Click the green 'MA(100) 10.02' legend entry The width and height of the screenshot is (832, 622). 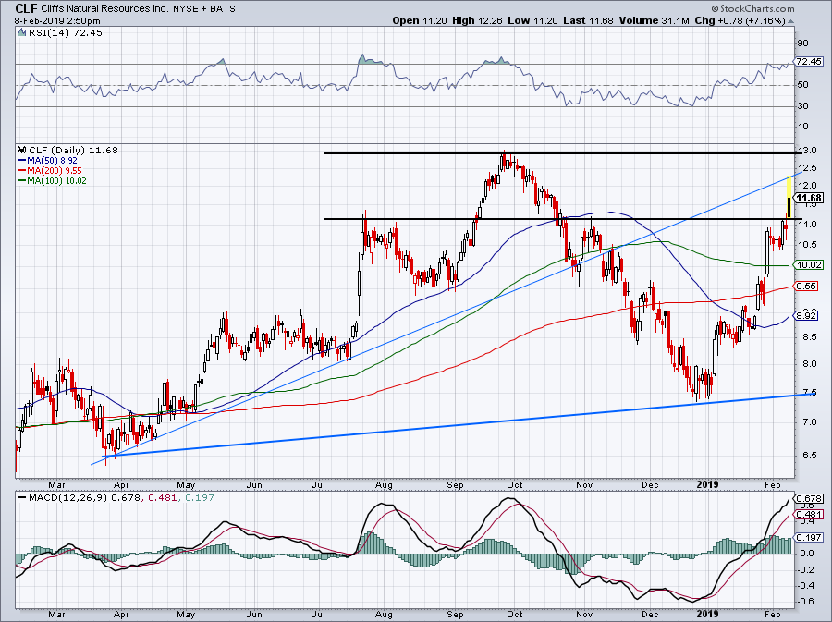[x=52, y=181]
